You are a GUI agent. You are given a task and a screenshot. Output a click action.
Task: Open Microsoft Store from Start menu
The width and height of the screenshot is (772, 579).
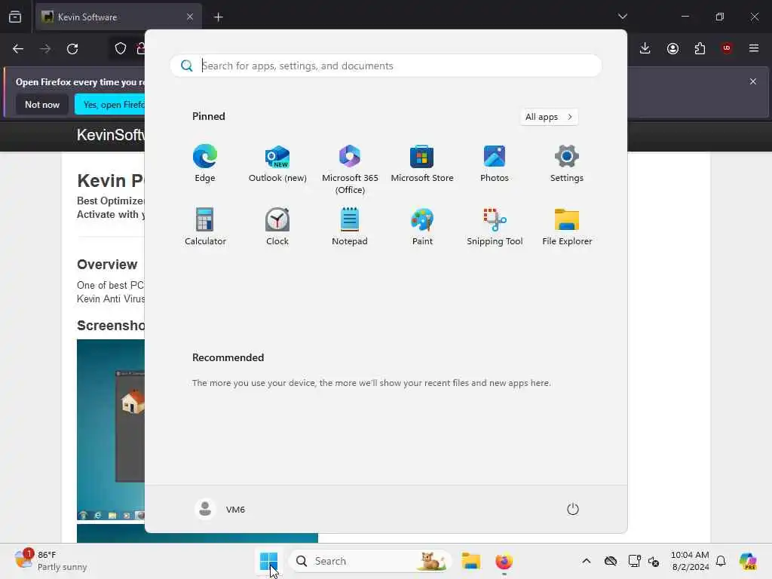tap(422, 164)
